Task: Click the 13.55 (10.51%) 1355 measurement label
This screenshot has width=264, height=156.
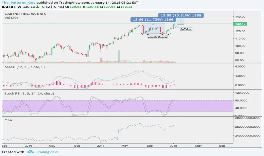Action: [181, 15]
